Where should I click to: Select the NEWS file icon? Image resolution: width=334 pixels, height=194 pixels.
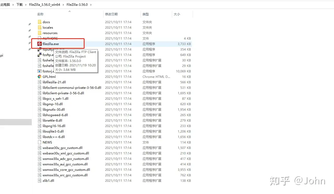40,142
